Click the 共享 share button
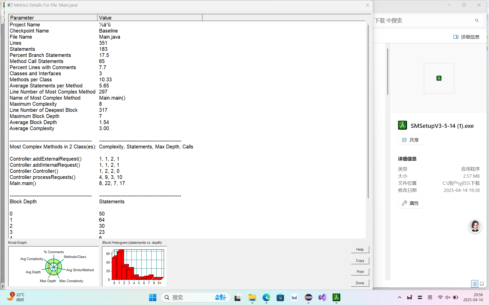 (x=410, y=140)
